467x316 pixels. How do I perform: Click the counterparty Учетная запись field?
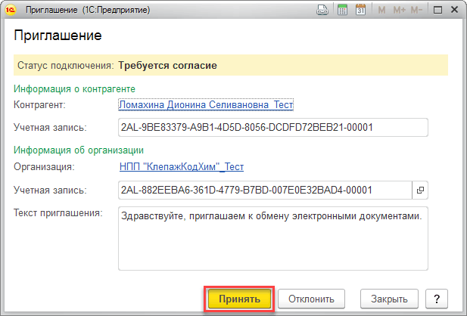pyautogui.click(x=272, y=127)
